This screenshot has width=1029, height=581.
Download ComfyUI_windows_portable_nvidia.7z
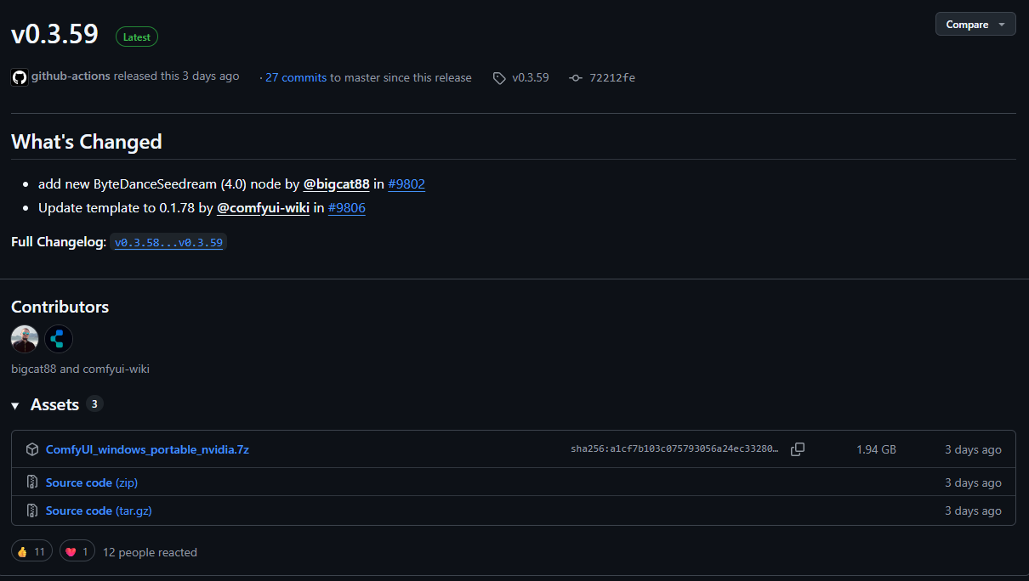point(147,449)
